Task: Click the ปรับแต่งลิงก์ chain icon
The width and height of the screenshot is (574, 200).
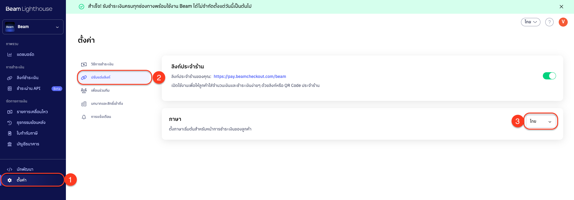Action: point(84,78)
